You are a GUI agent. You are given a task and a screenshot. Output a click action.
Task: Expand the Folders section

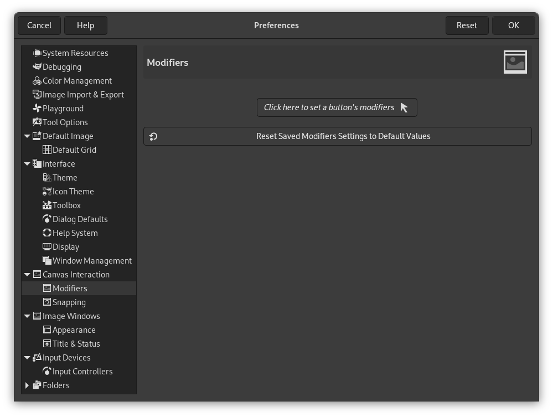(x=27, y=385)
